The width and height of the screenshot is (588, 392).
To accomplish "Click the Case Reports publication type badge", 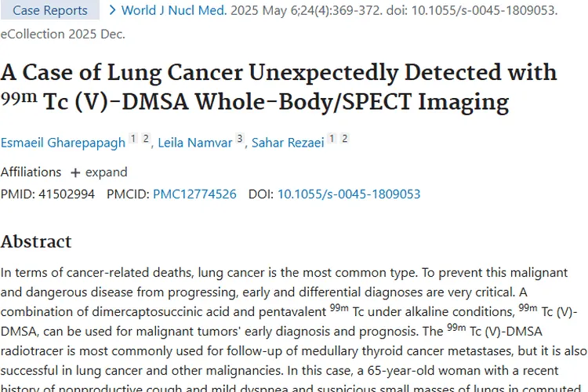I will pos(50,10).
